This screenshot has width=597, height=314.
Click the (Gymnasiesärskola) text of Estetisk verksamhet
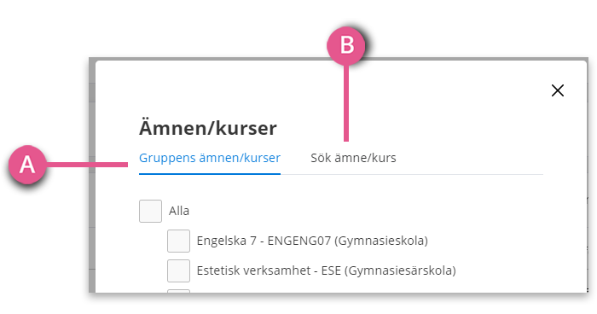[400, 270]
